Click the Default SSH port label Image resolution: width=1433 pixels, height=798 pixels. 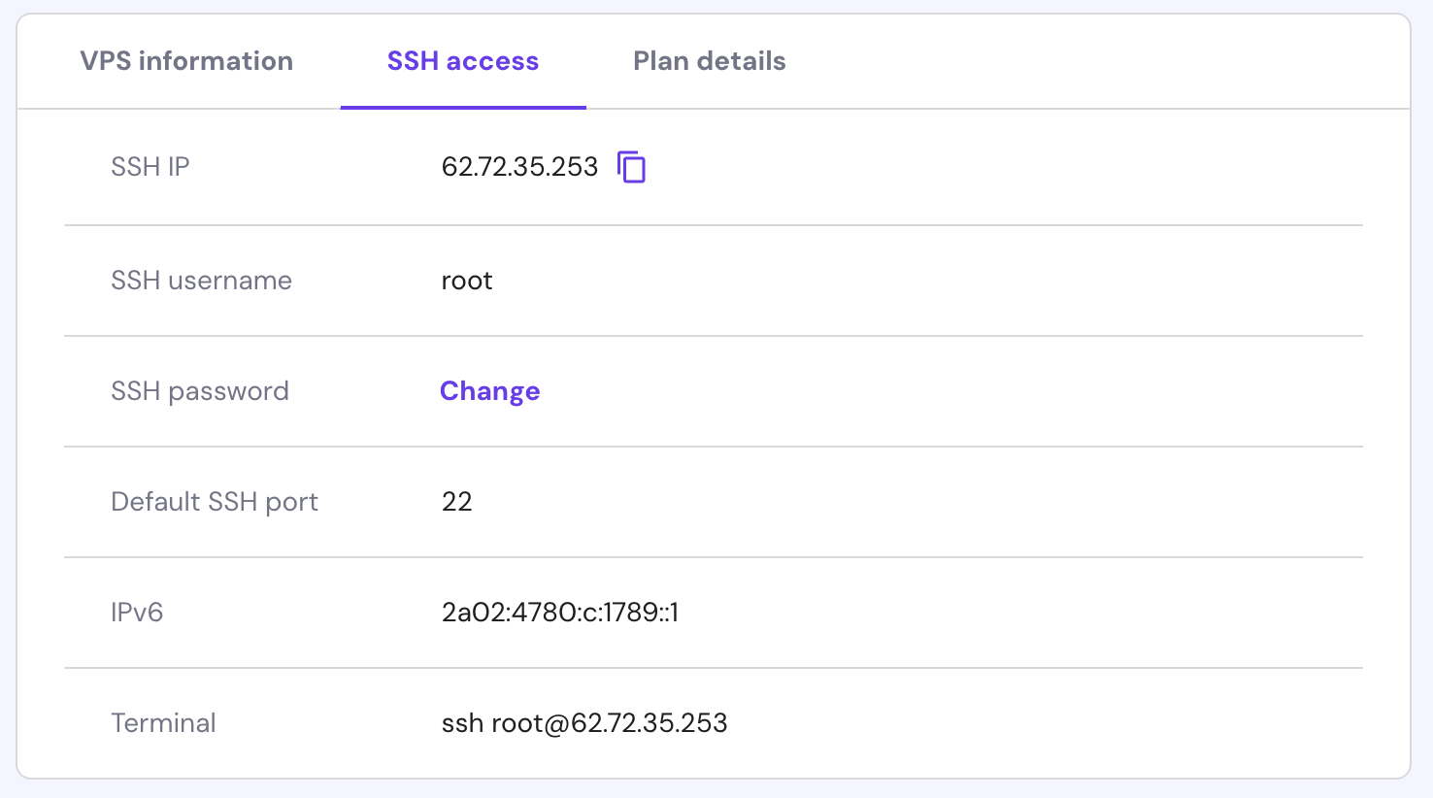(x=215, y=502)
